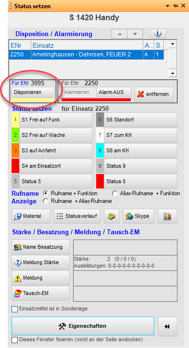This screenshot has height=348, width=189.
Task: Open Name Besatzung crew dialog
Action: tap(40, 247)
